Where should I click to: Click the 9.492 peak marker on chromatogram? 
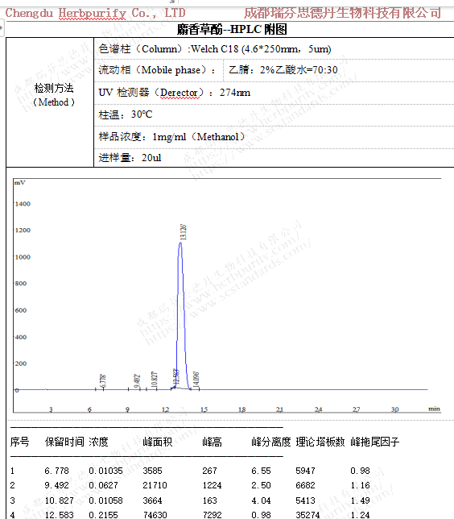pos(137,381)
